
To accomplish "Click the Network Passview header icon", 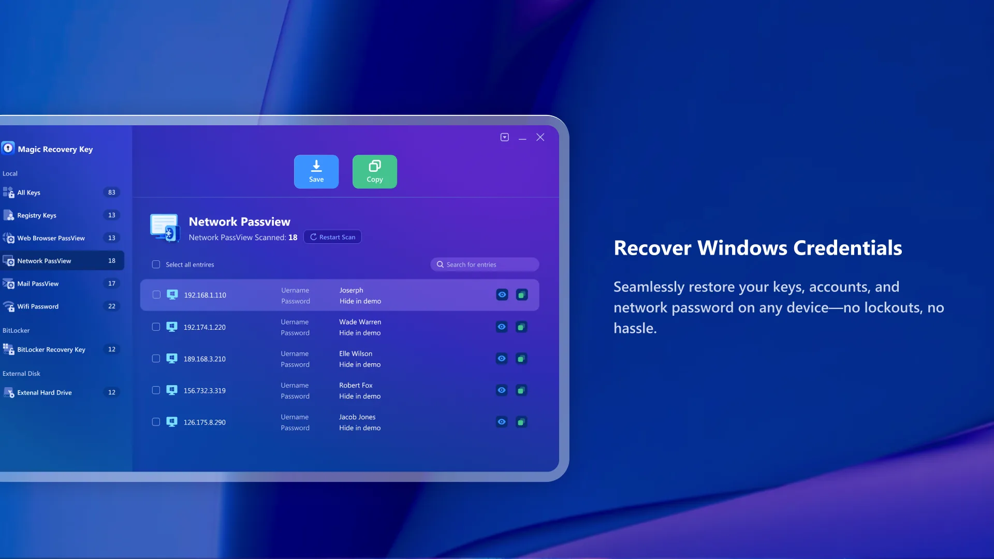I will click(165, 228).
